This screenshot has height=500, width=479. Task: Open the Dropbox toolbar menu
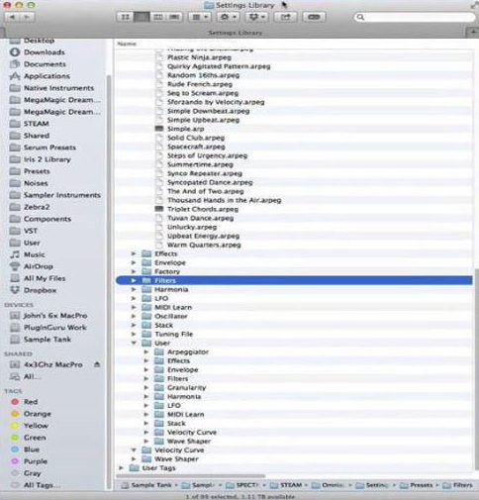coord(256,17)
